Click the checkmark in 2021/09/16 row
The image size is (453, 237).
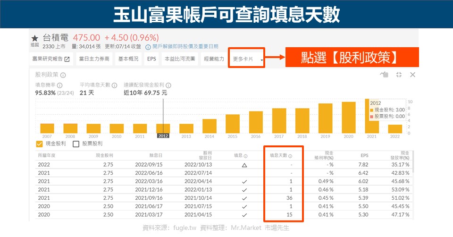pos(244,199)
